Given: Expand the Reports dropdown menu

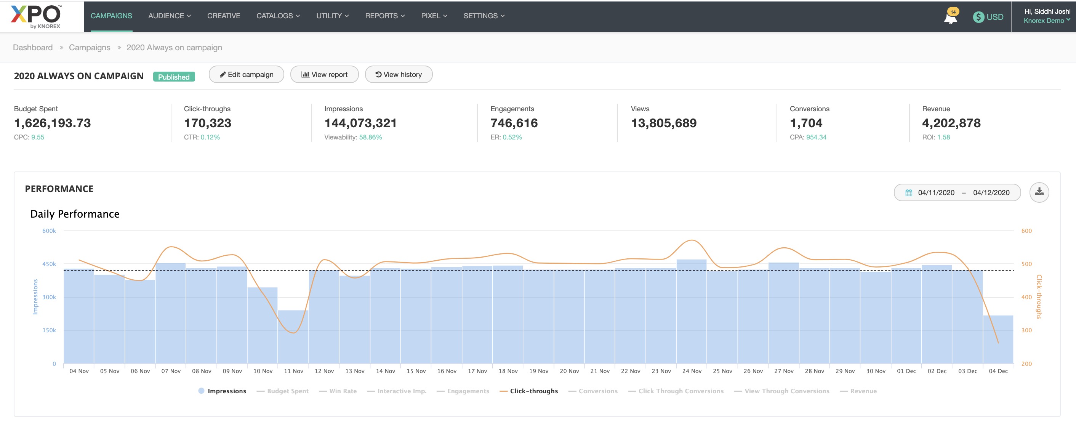Looking at the screenshot, I should click(384, 16).
